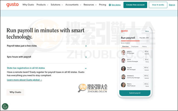Image resolution: width=178 pixels, height=111 pixels.
Task: Select History tab in phone mockup
Action: pyautogui.click(x=144, y=47)
